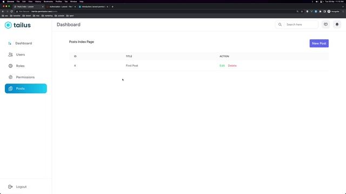Screen dimensions: 346x194
Task: Click the menu bar clock
Action: pyautogui.click(x=334, y=2)
